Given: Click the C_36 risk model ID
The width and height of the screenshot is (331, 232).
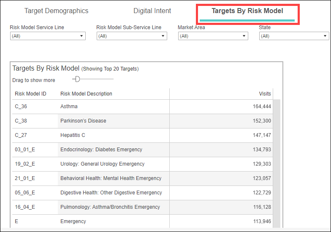Looking at the screenshot, I should [x=21, y=107].
